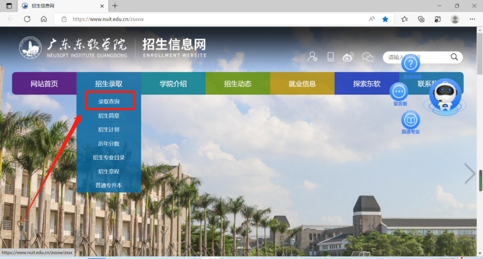Click the search magnifier icon

(454, 57)
